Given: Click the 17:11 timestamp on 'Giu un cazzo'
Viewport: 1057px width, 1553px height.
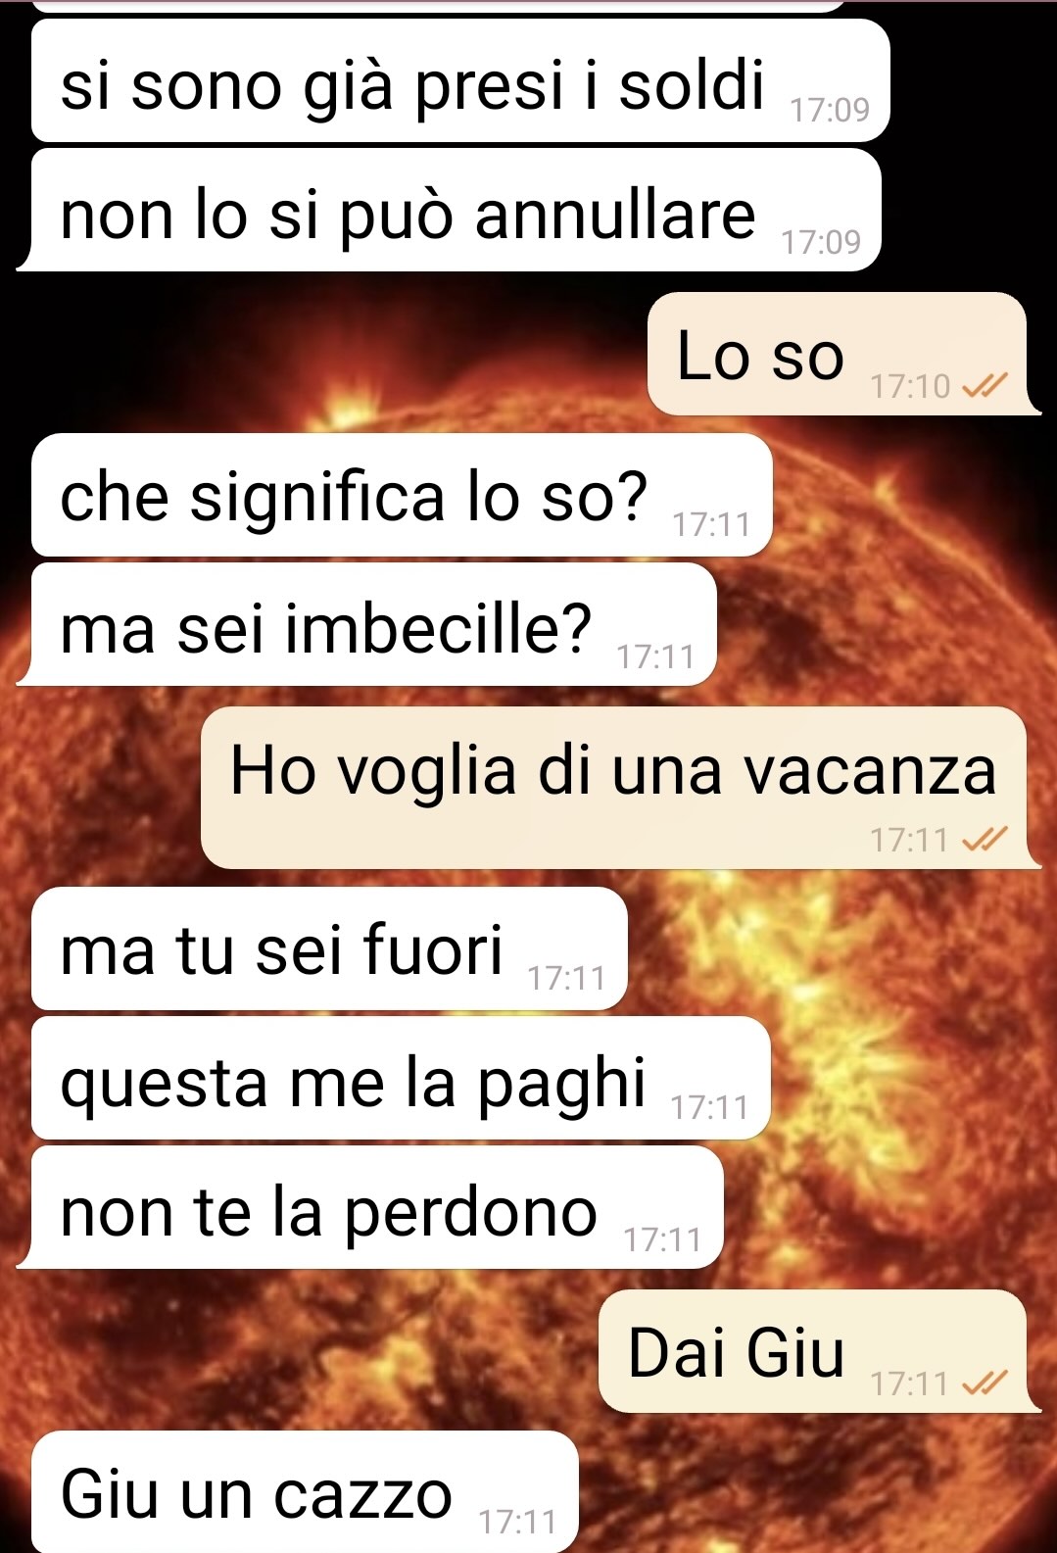Looking at the screenshot, I should click(x=517, y=1522).
